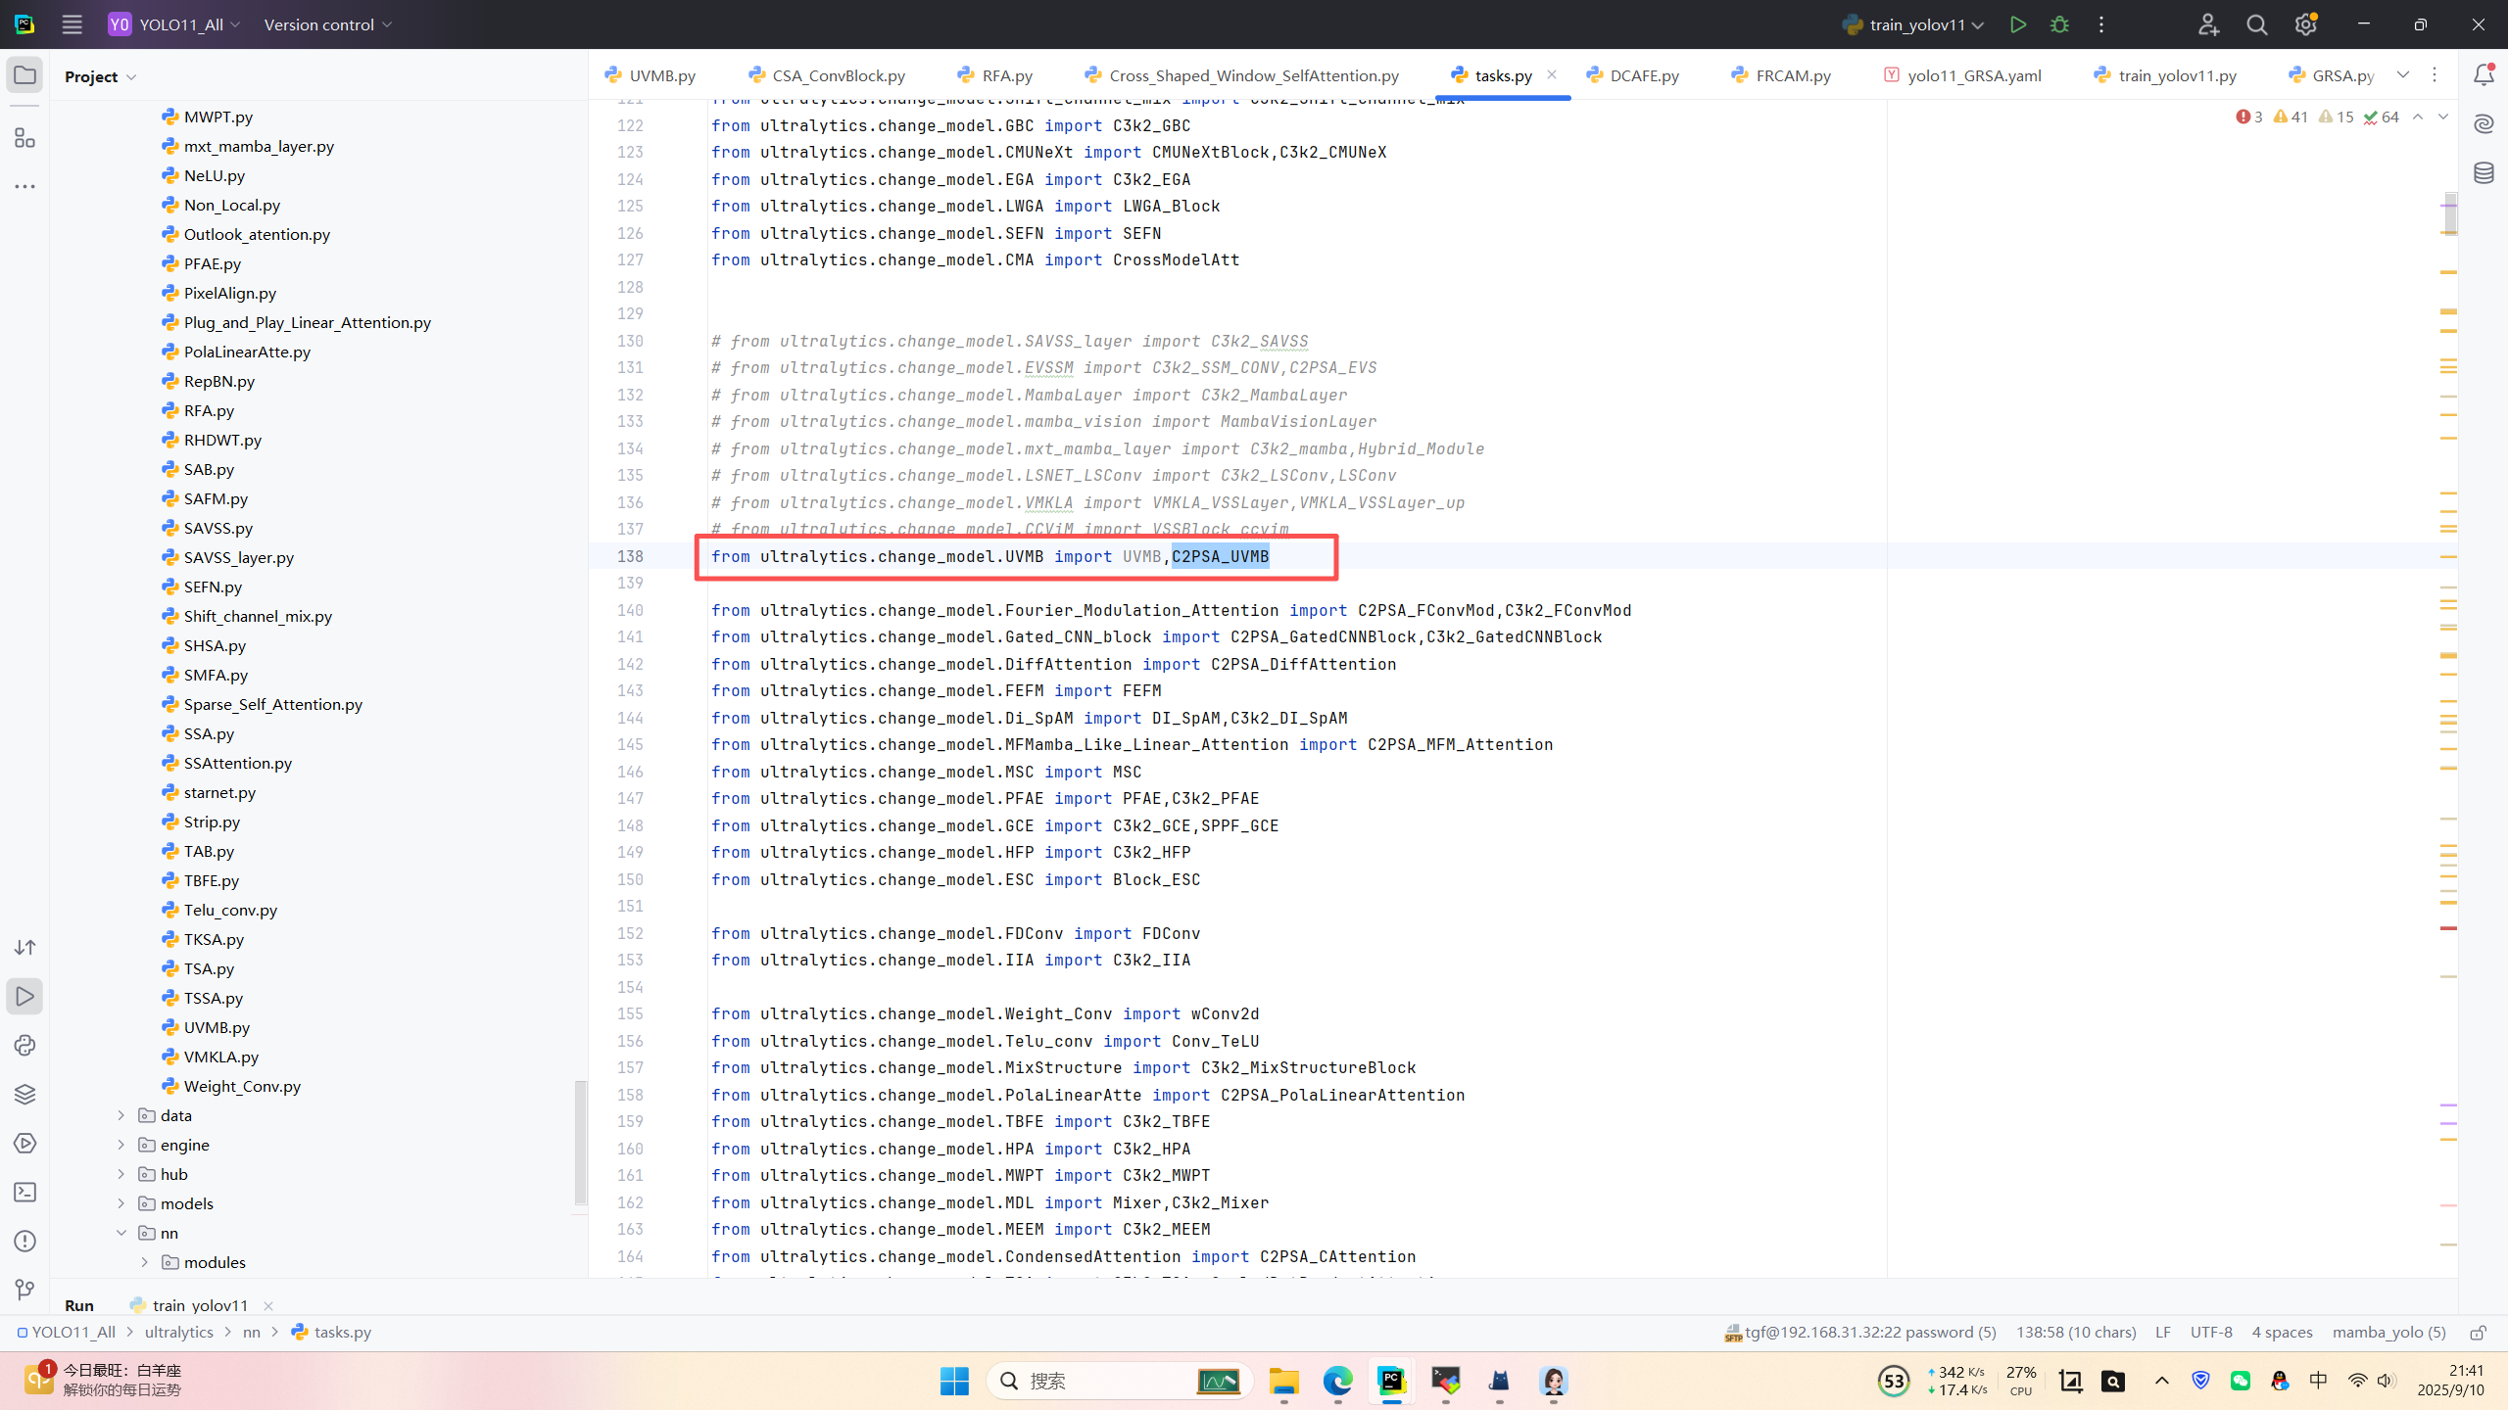The image size is (2508, 1410).
Task: Expand the data folder in project tree
Action: tap(121, 1115)
